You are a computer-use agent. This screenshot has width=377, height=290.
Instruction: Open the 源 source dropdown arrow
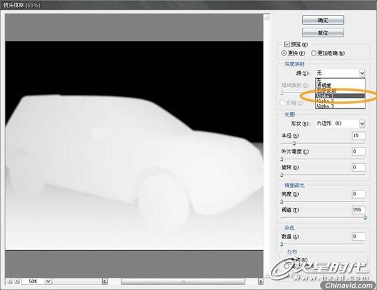(362, 73)
